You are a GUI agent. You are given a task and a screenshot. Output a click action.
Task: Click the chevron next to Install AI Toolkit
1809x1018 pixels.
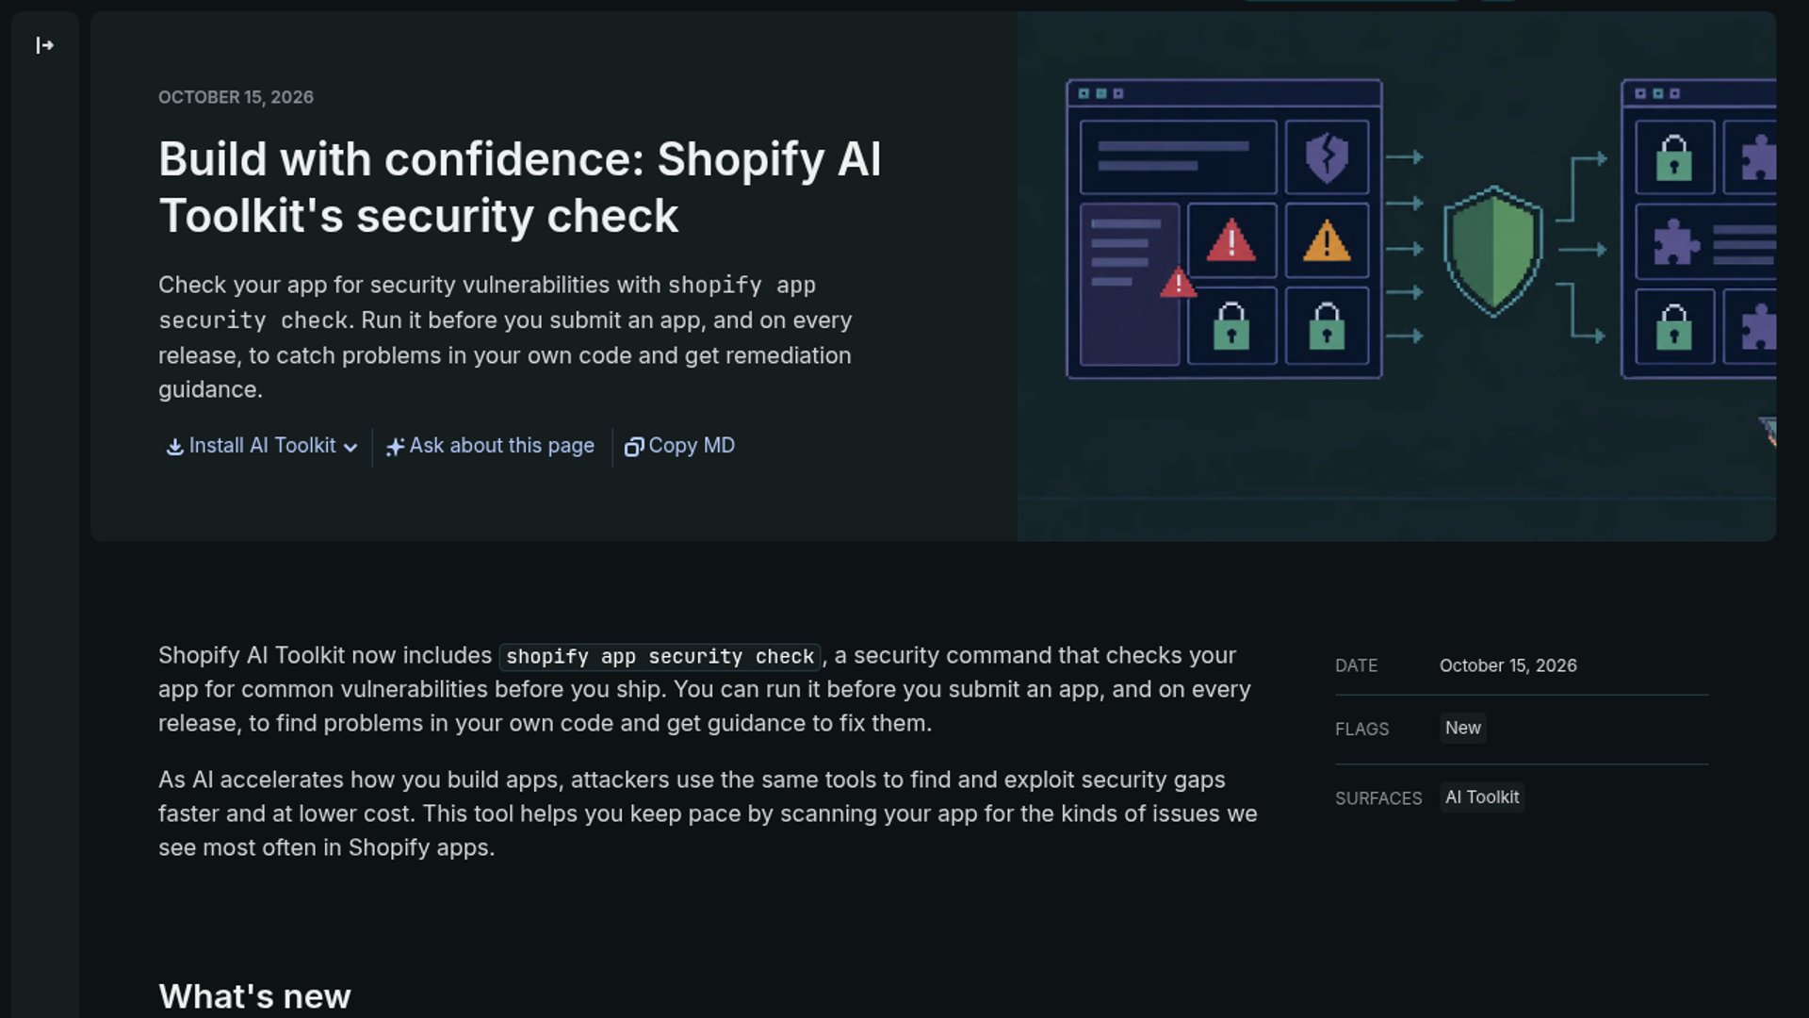350,448
